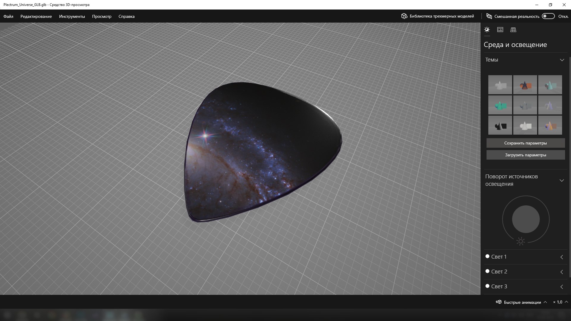Toggle the Свет 1 light dot

point(487,256)
